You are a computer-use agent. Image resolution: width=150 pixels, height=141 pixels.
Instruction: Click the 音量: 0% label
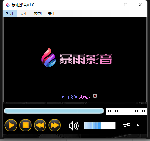[x=131, y=125]
